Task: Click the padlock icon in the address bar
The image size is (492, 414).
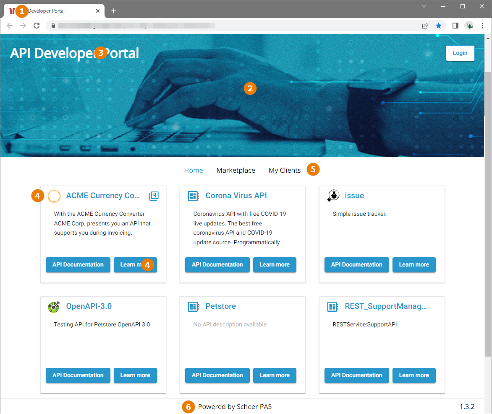Action: (x=53, y=26)
